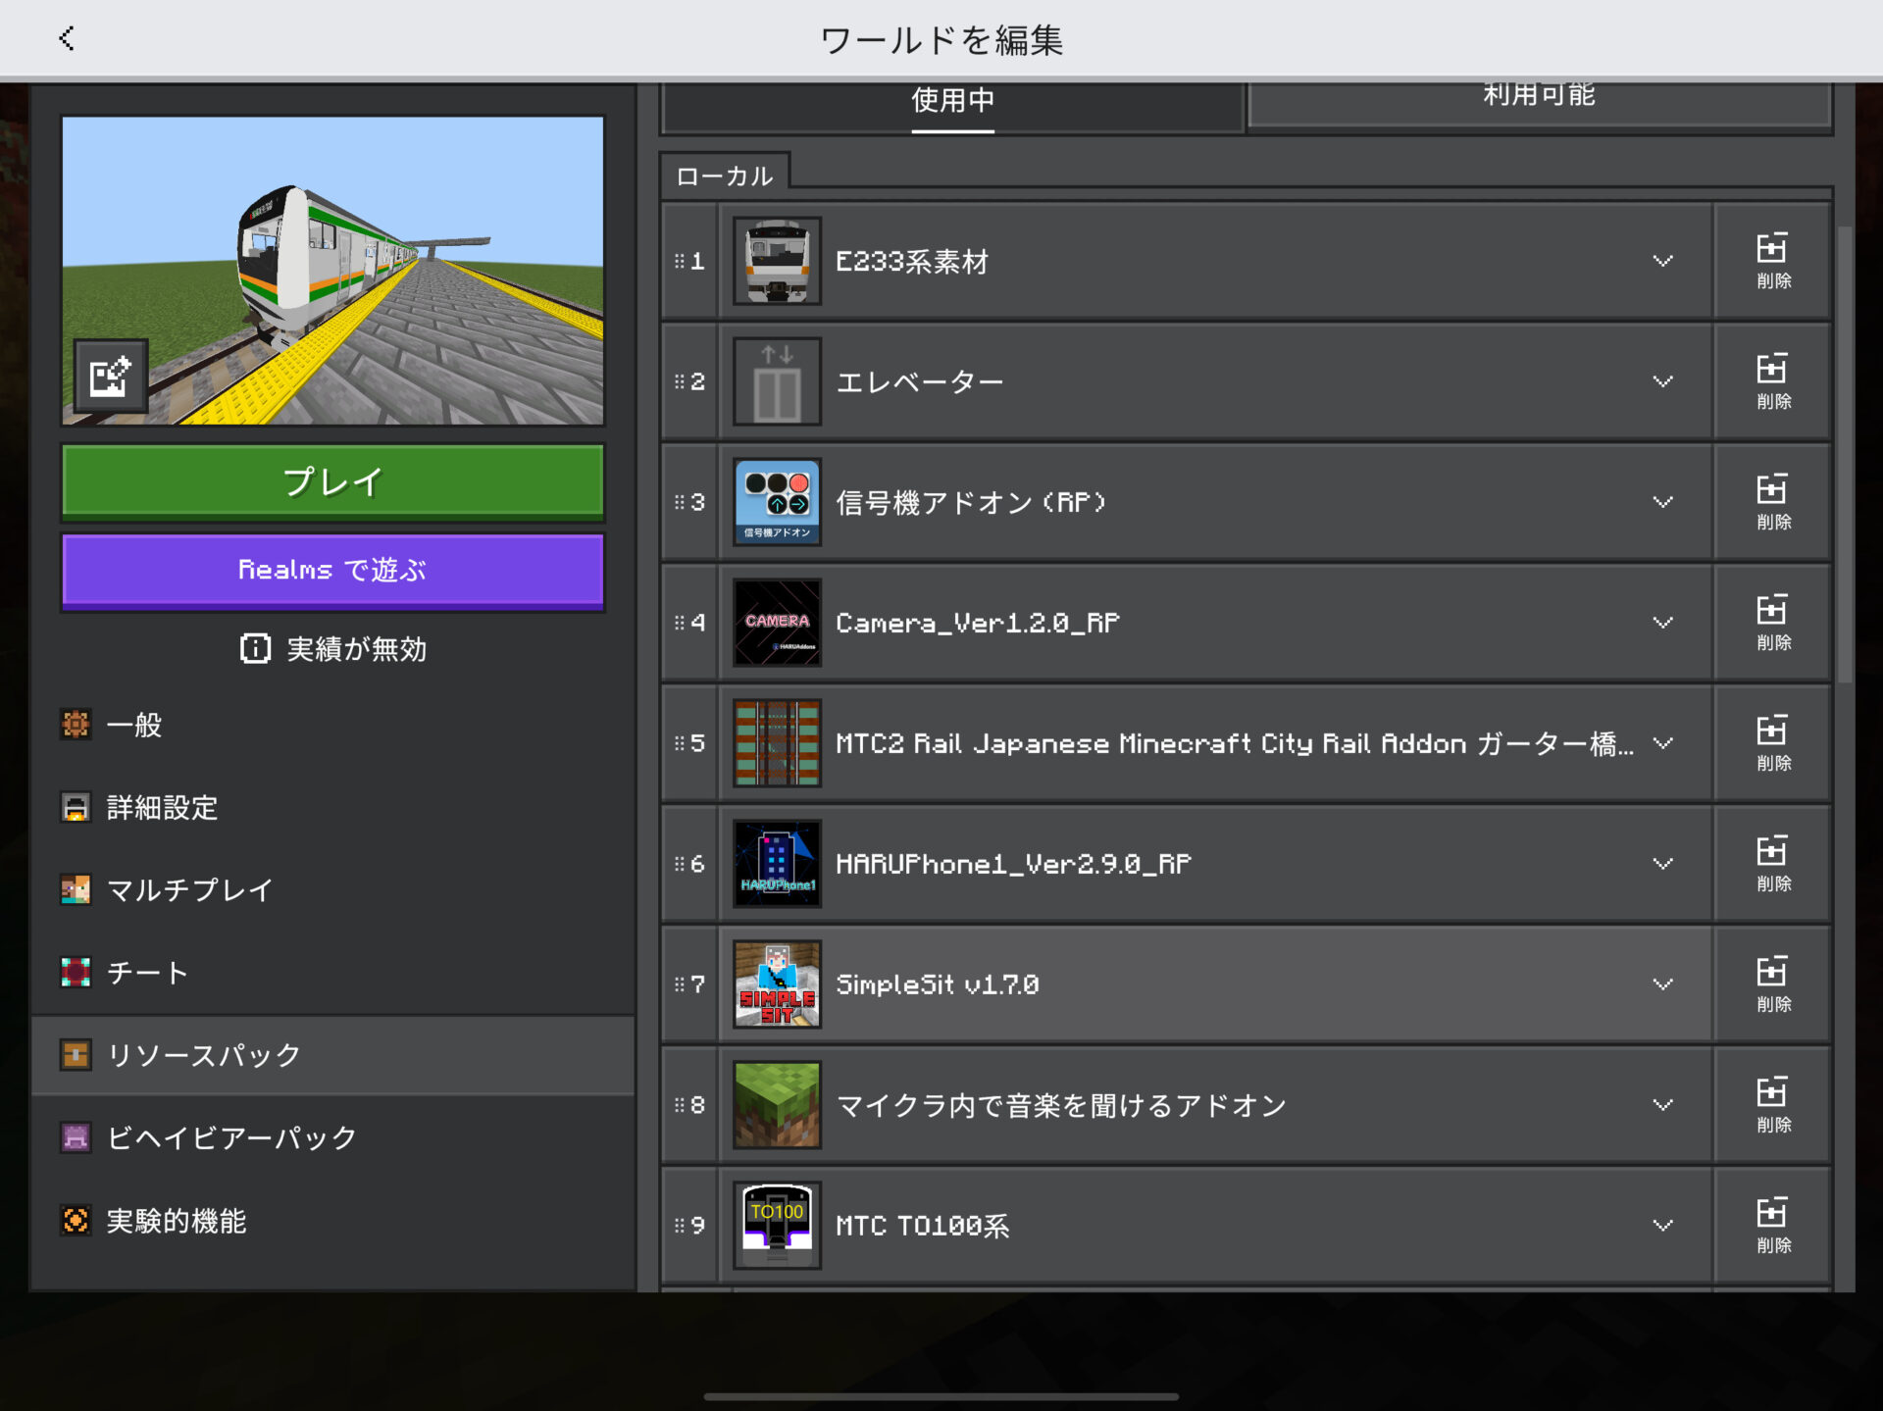
Task: Click the HARUPhone1_Ver2.9.0_RP pack name
Action: pyautogui.click(x=1013, y=864)
